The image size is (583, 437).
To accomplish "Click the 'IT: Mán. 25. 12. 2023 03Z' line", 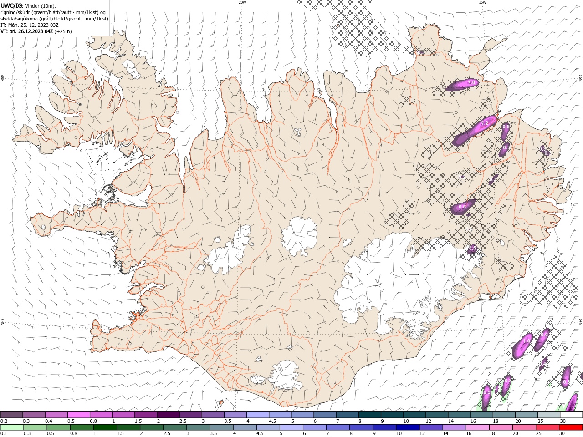I will (30, 25).
